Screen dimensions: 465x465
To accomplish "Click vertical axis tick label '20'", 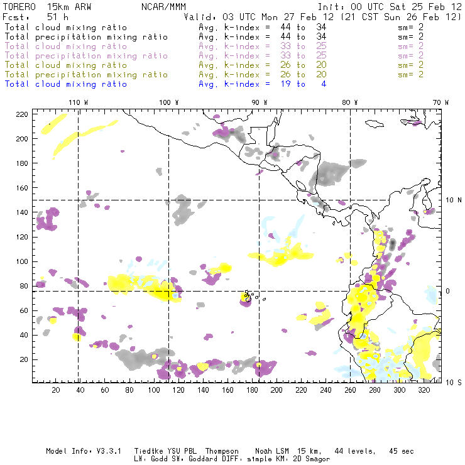I will click(x=24, y=359).
